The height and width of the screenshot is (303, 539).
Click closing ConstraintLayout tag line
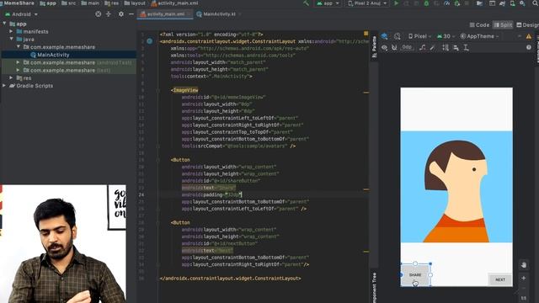pos(230,279)
